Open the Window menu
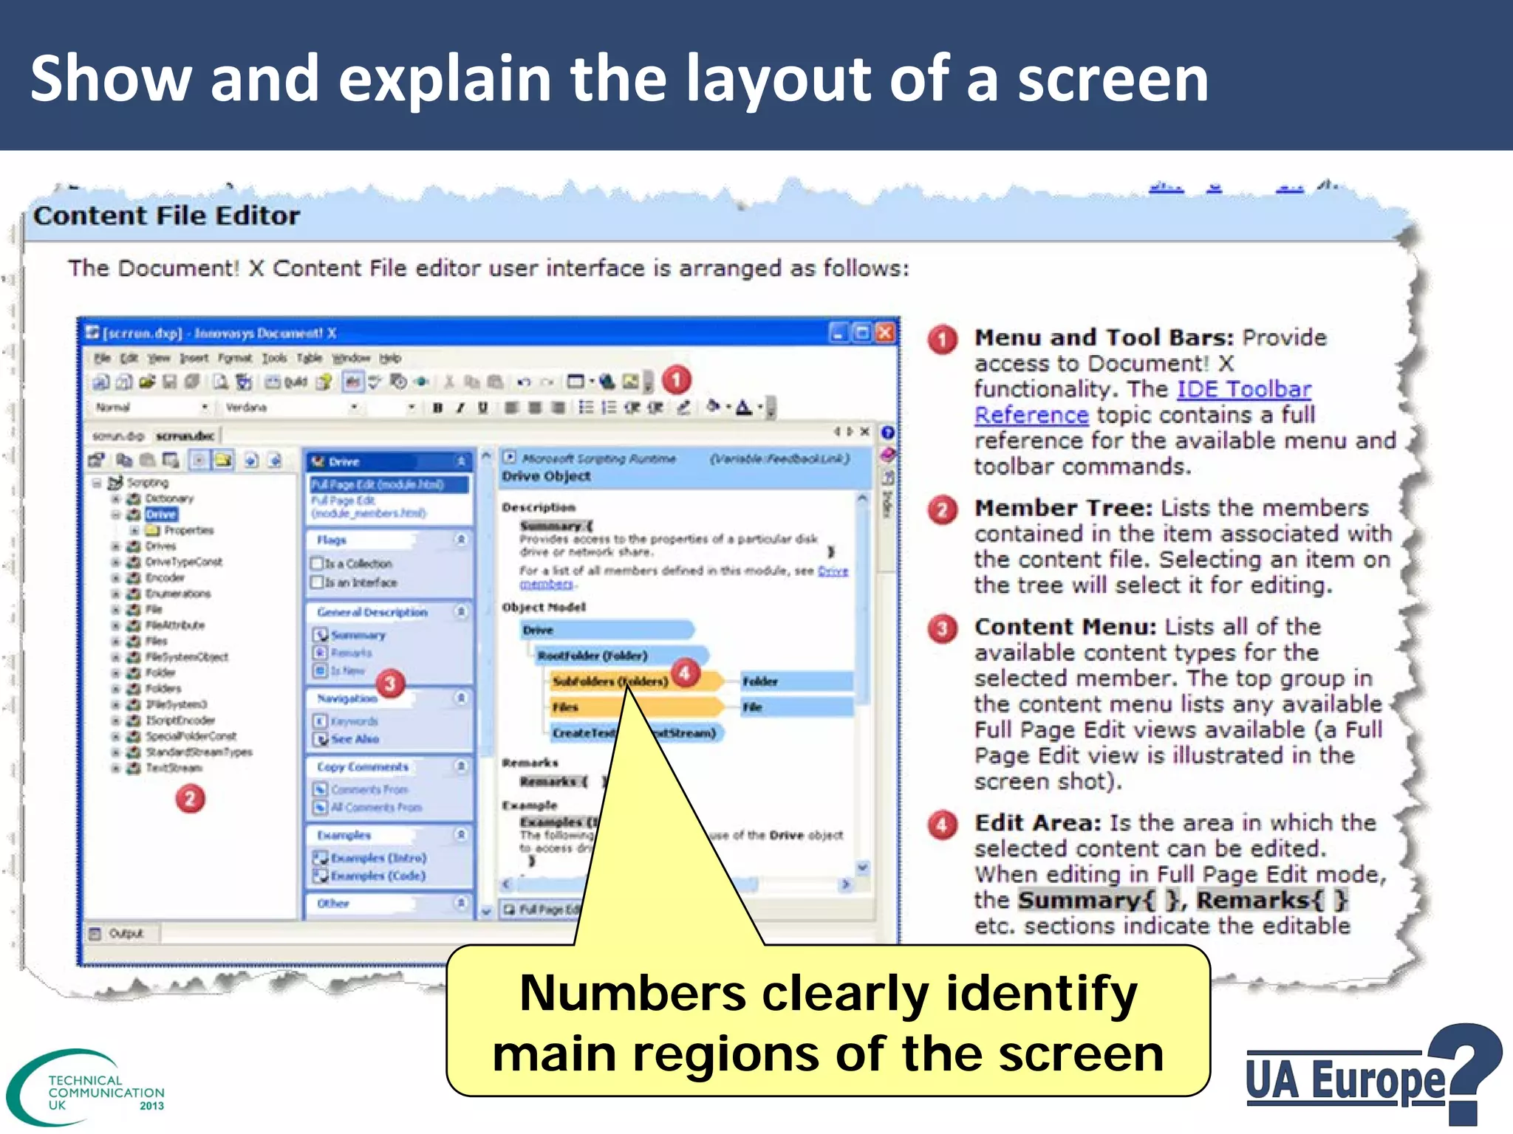The height and width of the screenshot is (1134, 1513). tap(351, 358)
